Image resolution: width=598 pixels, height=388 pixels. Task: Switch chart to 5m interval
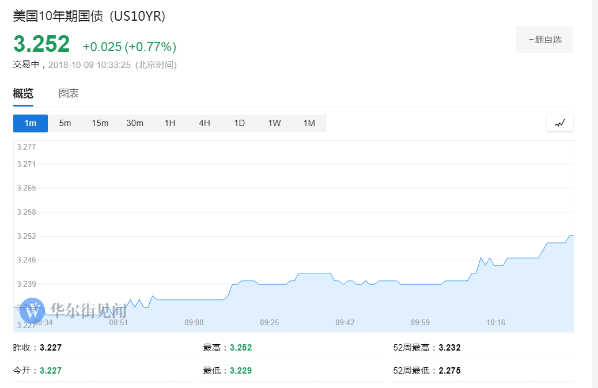pos(65,123)
